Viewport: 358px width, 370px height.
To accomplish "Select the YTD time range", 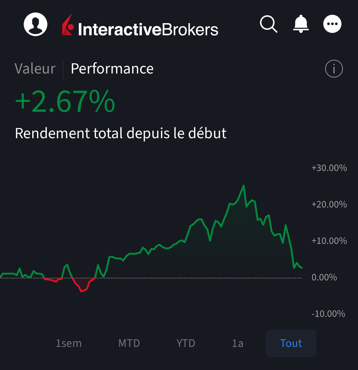I will point(186,343).
